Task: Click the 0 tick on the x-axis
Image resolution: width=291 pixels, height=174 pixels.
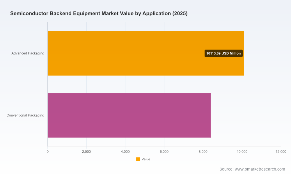Action: tap(48, 152)
